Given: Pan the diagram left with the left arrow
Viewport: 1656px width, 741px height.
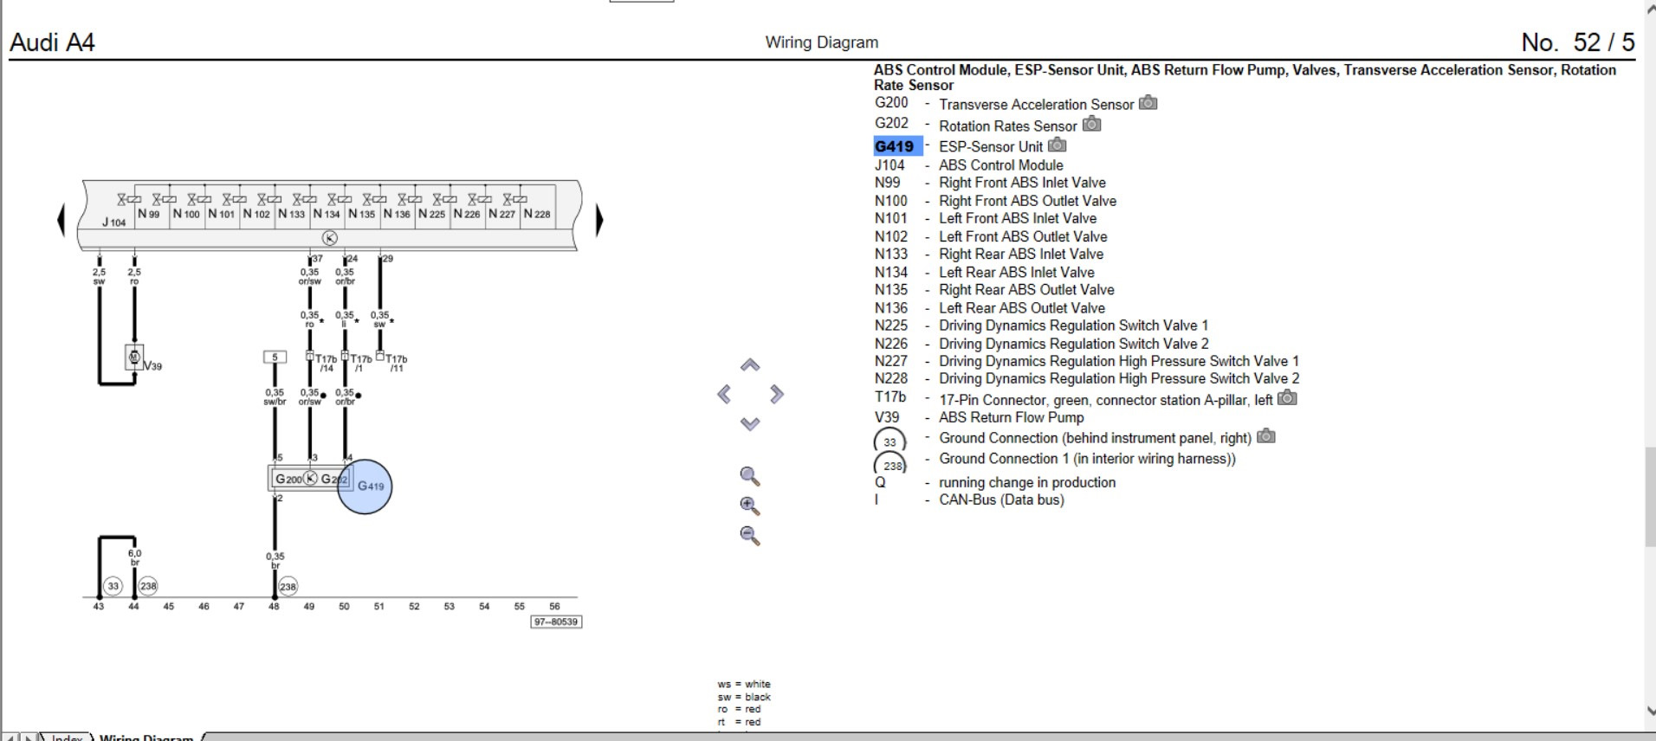Looking at the screenshot, I should 724,395.
